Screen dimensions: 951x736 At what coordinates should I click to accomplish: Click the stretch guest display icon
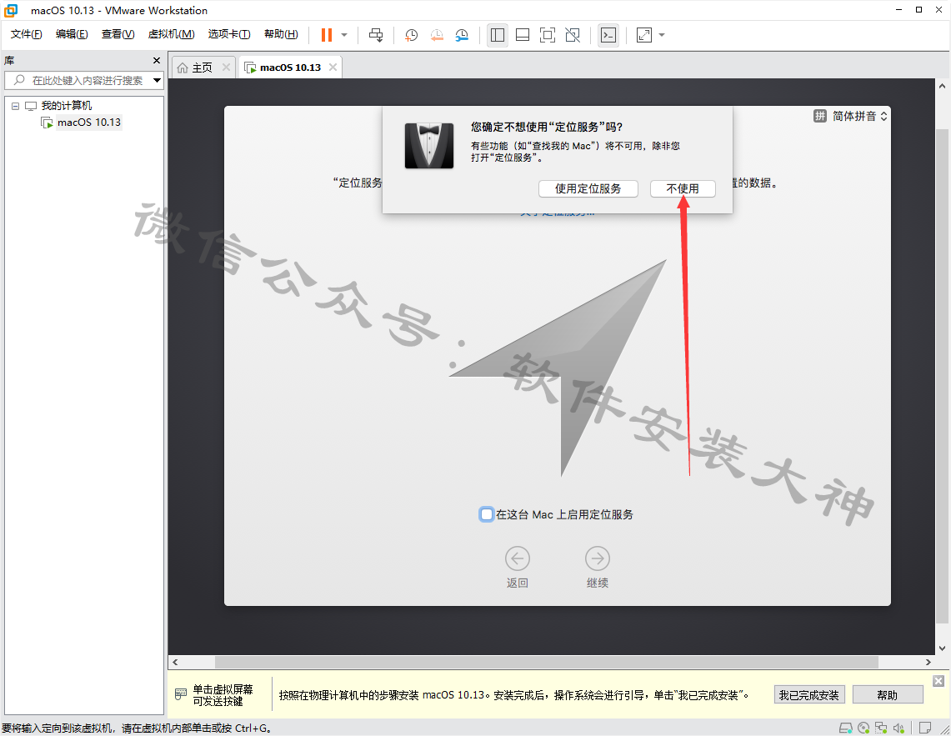[644, 35]
